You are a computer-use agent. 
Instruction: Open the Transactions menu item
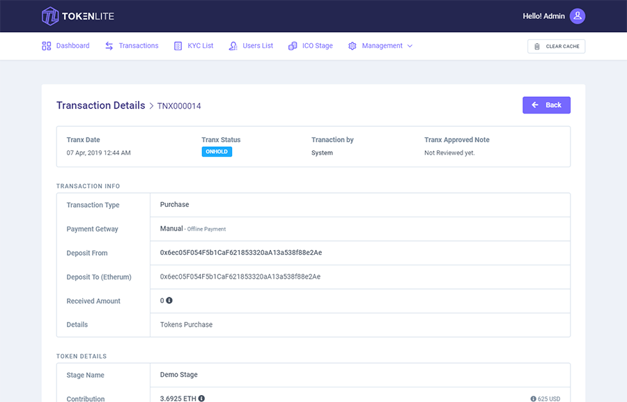(139, 45)
